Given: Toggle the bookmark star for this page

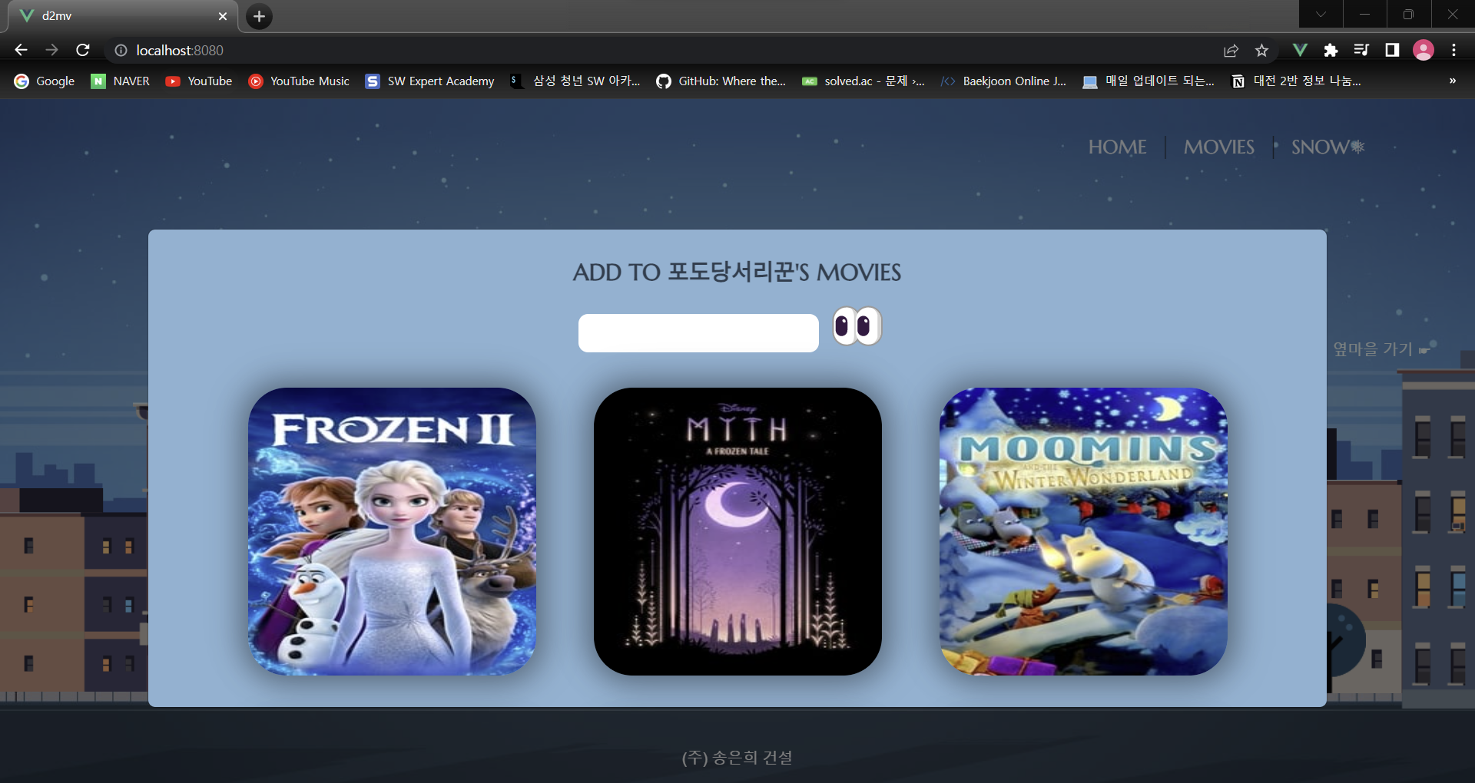Looking at the screenshot, I should [1261, 50].
